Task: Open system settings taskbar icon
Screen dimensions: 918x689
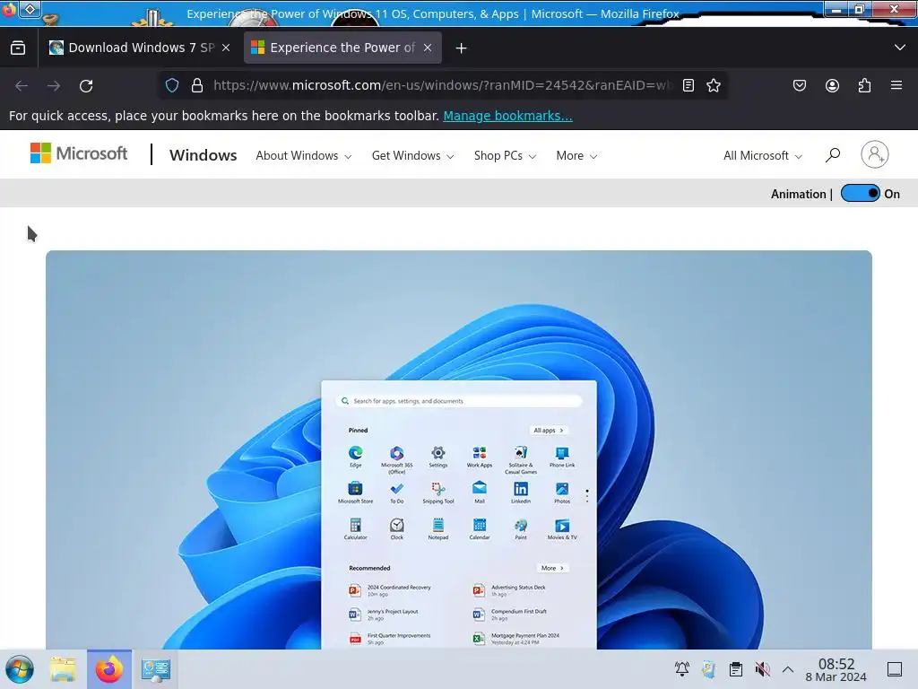Action: click(x=156, y=669)
